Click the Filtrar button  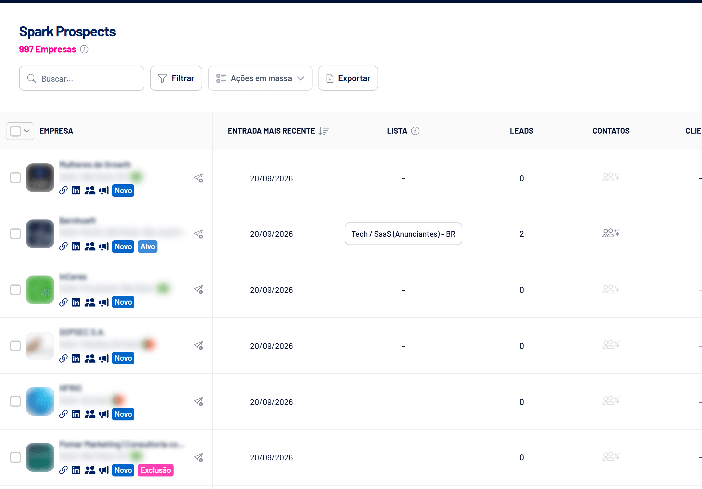click(176, 78)
